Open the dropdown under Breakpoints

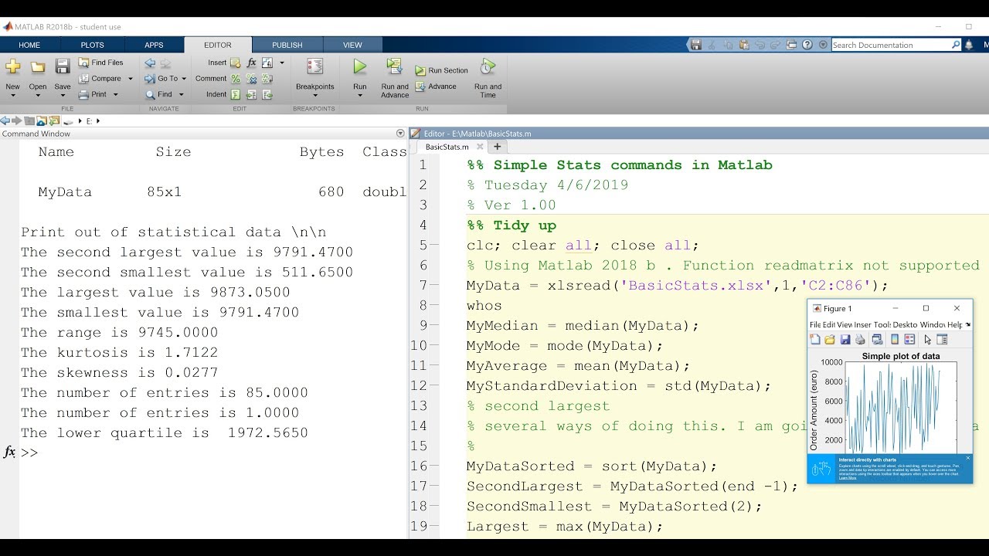[314, 97]
